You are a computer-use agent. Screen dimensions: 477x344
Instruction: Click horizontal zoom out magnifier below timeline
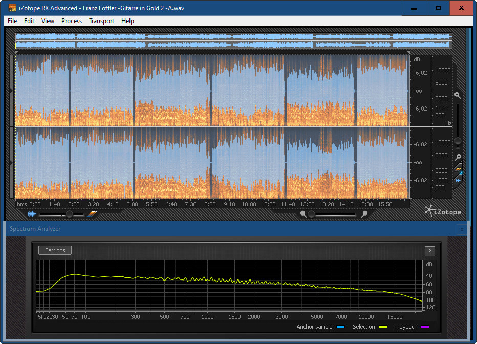point(303,214)
